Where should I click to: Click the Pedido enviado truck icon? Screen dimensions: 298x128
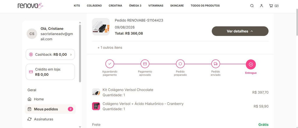[x=216, y=64]
